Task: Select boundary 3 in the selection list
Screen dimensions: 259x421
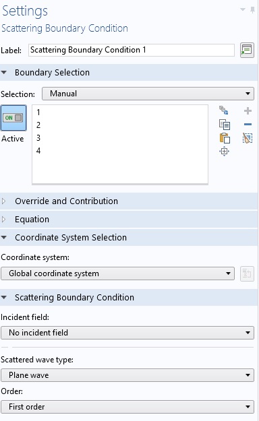Action: [x=38, y=138]
